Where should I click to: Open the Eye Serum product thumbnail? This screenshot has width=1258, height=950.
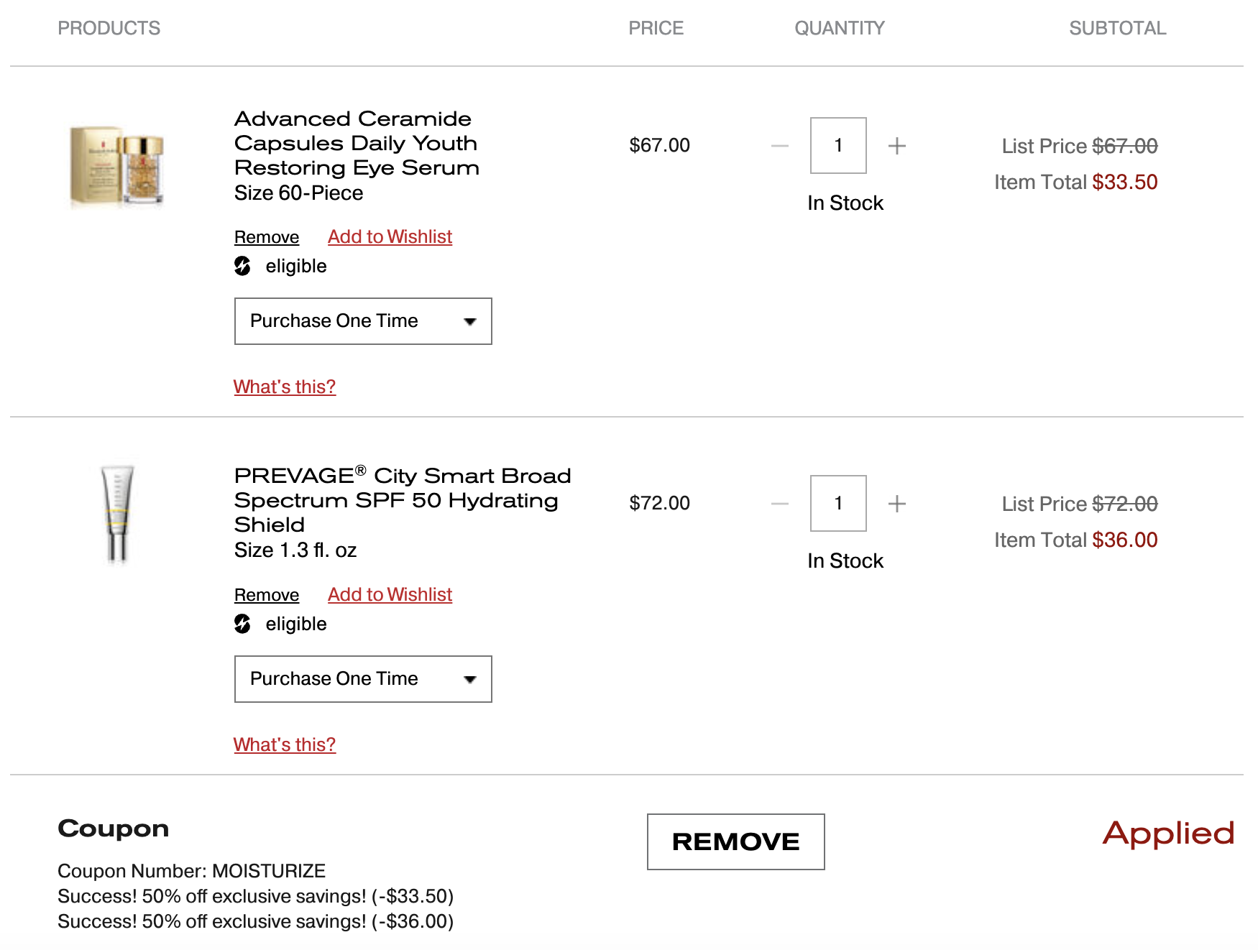click(117, 166)
